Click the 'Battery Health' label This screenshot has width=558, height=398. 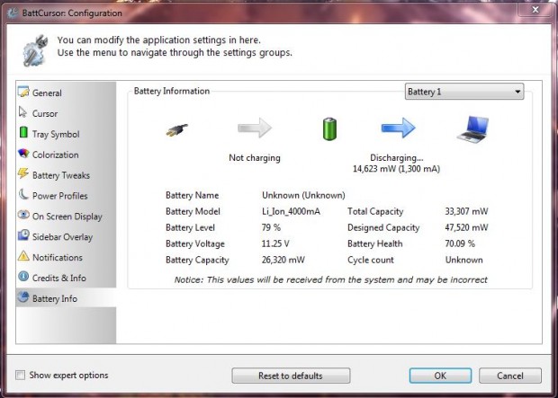click(375, 243)
